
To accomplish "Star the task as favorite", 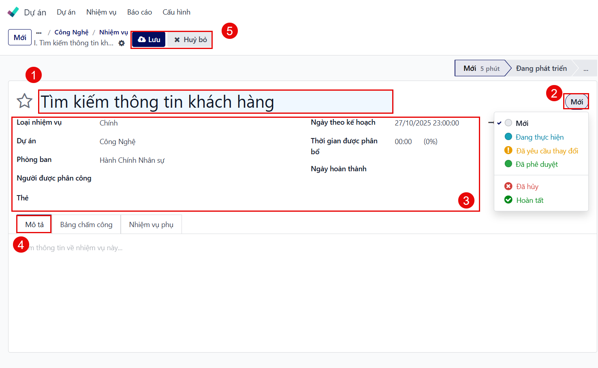I will point(24,101).
